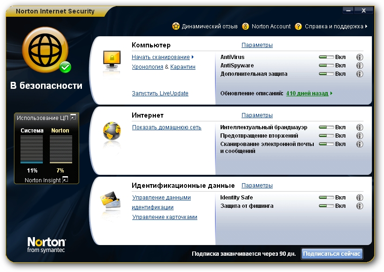Click the Norton Insight popup icon
This screenshot has height=272, width=384.
click(65, 180)
